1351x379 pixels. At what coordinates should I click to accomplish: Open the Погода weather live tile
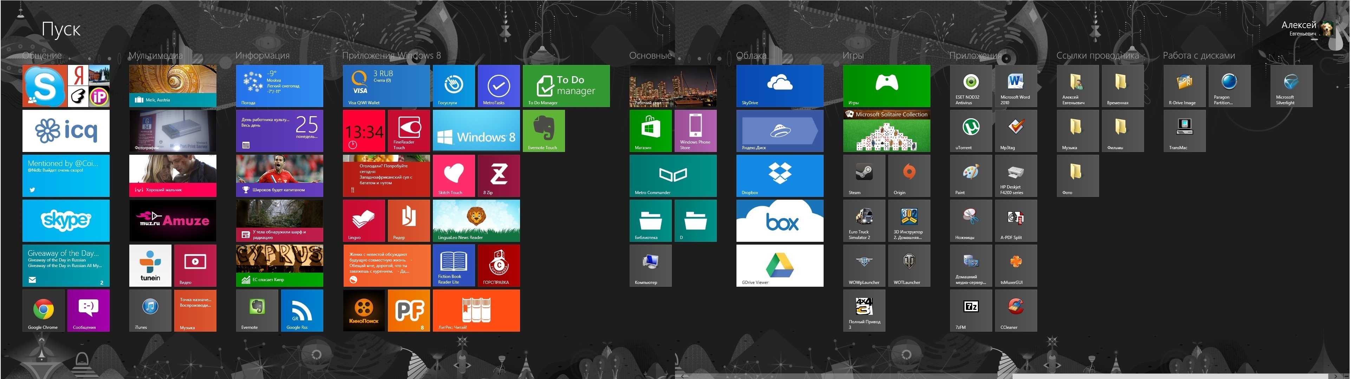(x=280, y=86)
